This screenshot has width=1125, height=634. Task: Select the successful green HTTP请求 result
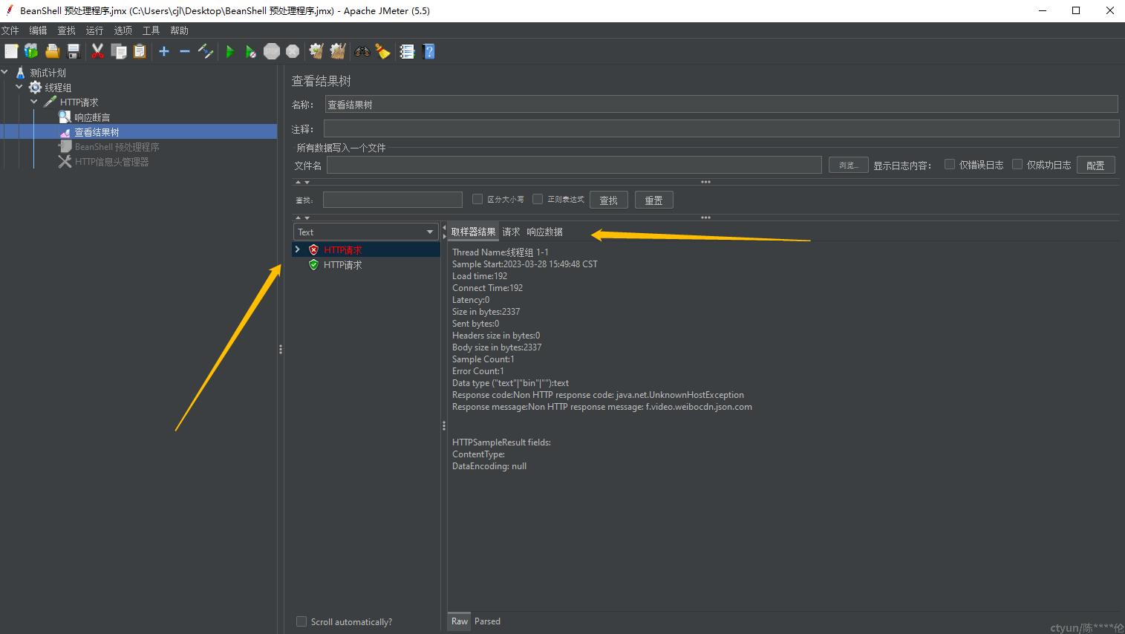[x=343, y=265]
